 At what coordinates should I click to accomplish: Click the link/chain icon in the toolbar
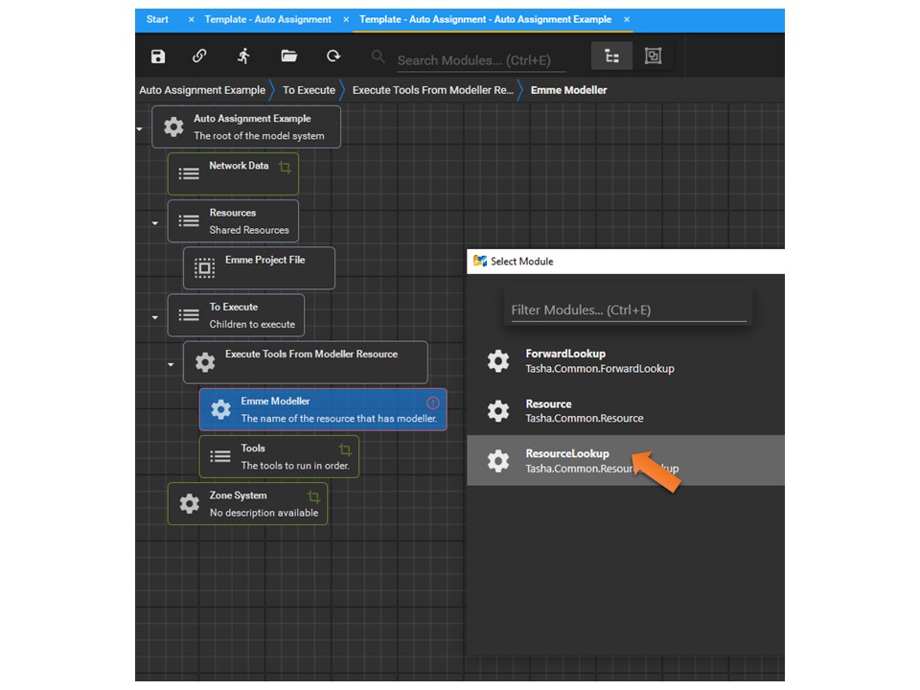point(199,57)
